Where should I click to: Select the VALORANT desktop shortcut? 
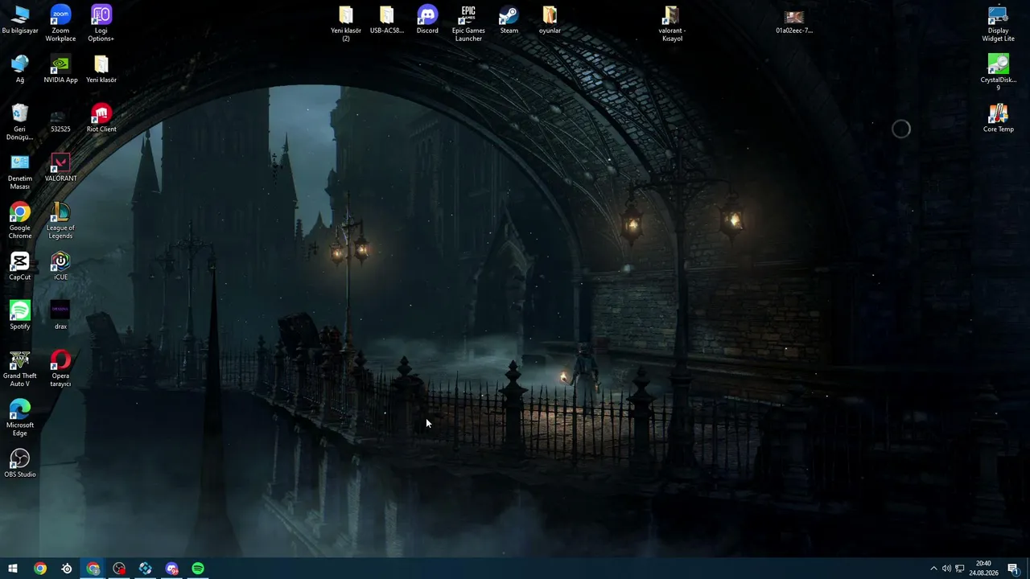point(60,167)
